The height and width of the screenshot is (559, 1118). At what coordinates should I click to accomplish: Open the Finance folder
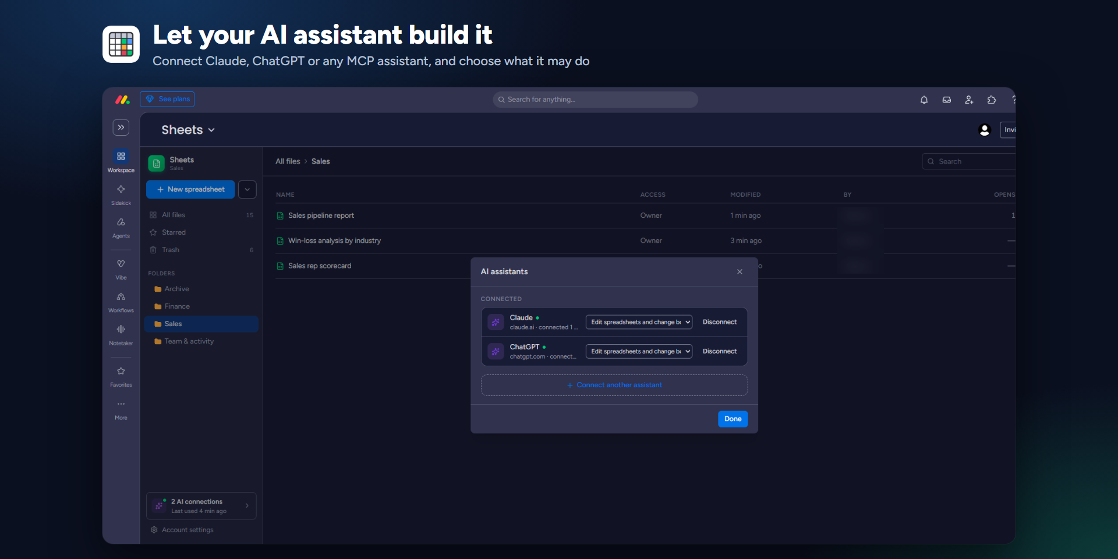pyautogui.click(x=201, y=306)
